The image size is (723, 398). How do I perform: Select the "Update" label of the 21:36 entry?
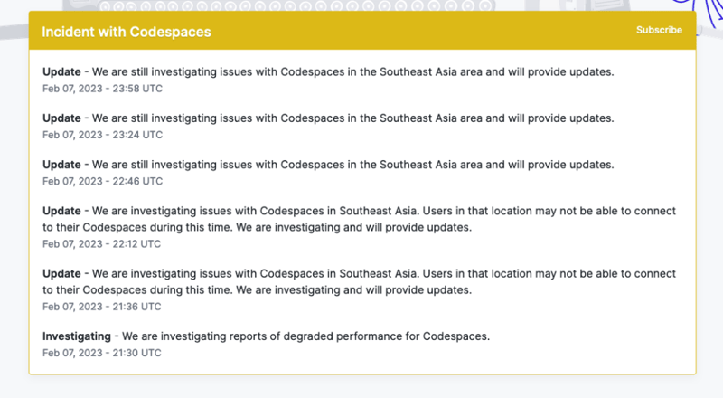click(61, 274)
